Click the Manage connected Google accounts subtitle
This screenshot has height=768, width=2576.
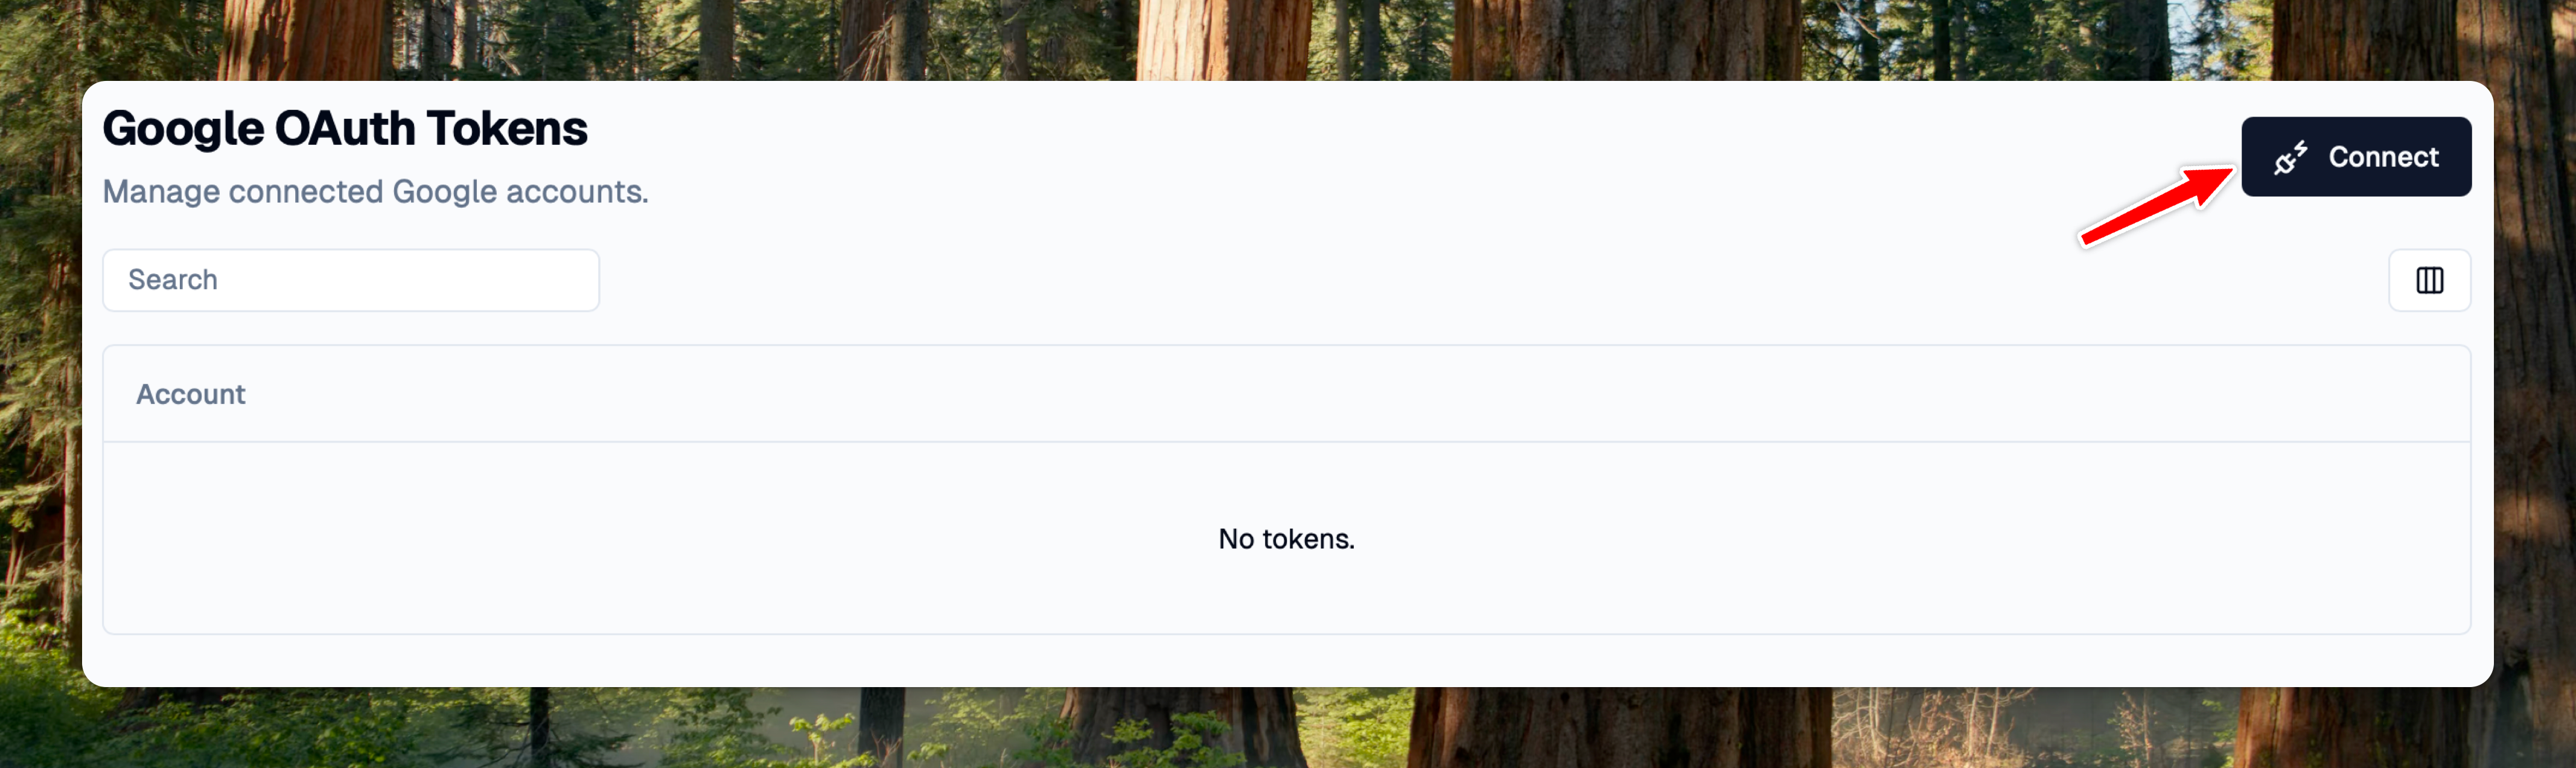pyautogui.click(x=375, y=191)
